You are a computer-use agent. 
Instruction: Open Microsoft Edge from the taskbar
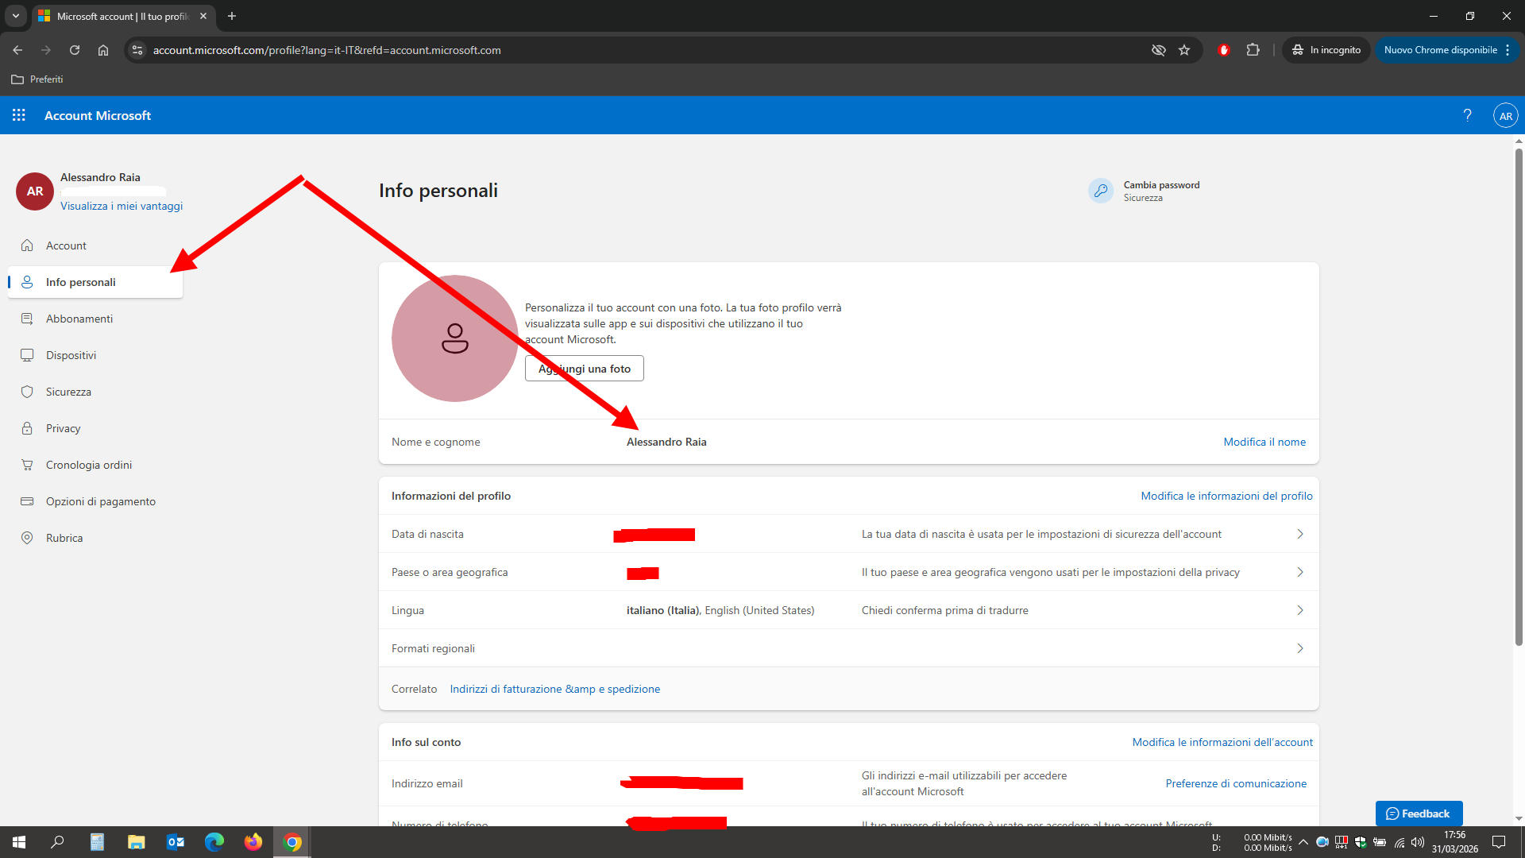pos(214,842)
